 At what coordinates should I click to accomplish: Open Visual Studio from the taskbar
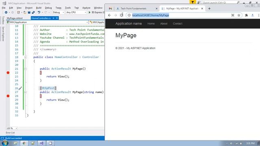[41, 143]
